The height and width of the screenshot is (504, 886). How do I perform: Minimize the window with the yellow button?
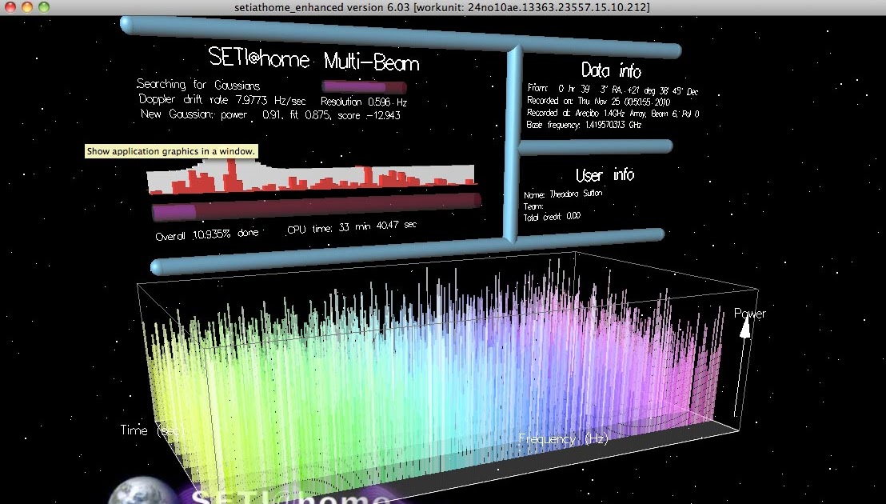[26, 7]
